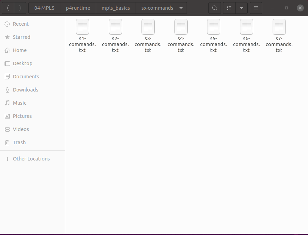Screen dimensions: 308x235
Task: Select the s3-commands.txt document icon
Action: pyautogui.click(x=148, y=27)
